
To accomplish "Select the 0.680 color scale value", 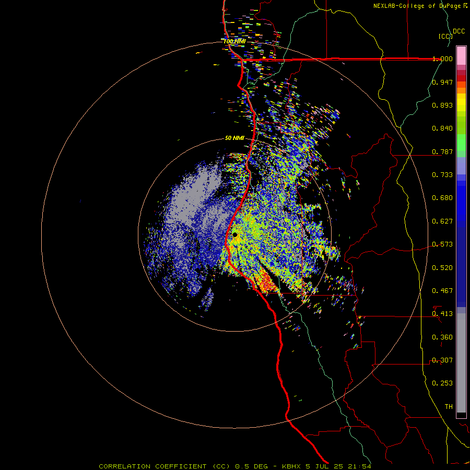I will (x=442, y=198).
